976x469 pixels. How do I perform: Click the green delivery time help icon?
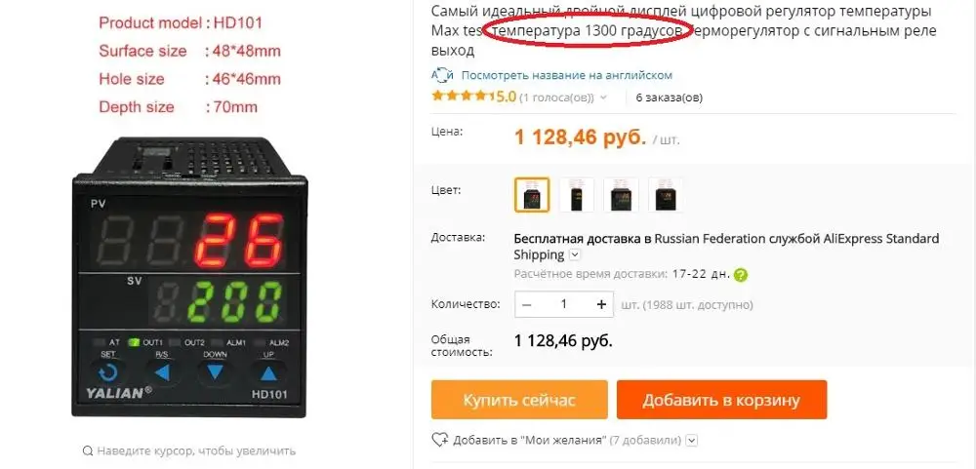point(740,274)
